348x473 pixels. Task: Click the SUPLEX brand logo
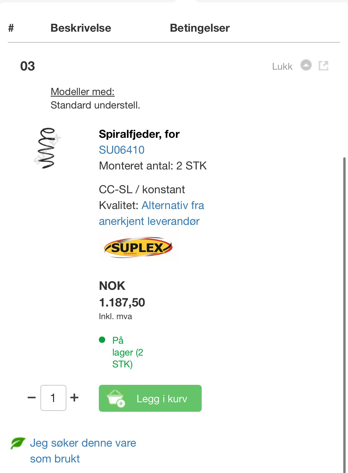(138, 248)
